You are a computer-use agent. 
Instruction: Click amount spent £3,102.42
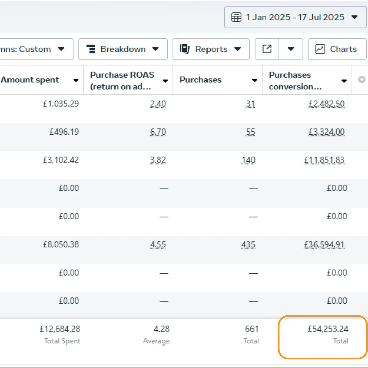[61, 160]
